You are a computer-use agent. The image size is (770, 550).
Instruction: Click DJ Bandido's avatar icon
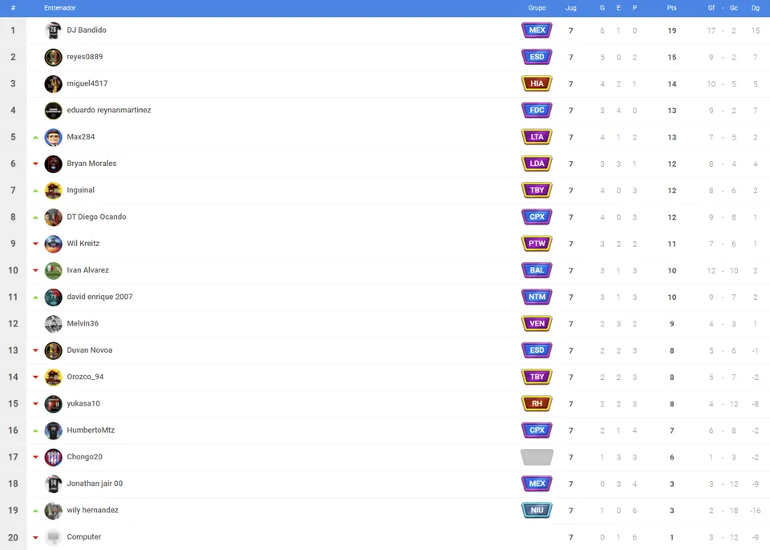coord(53,30)
